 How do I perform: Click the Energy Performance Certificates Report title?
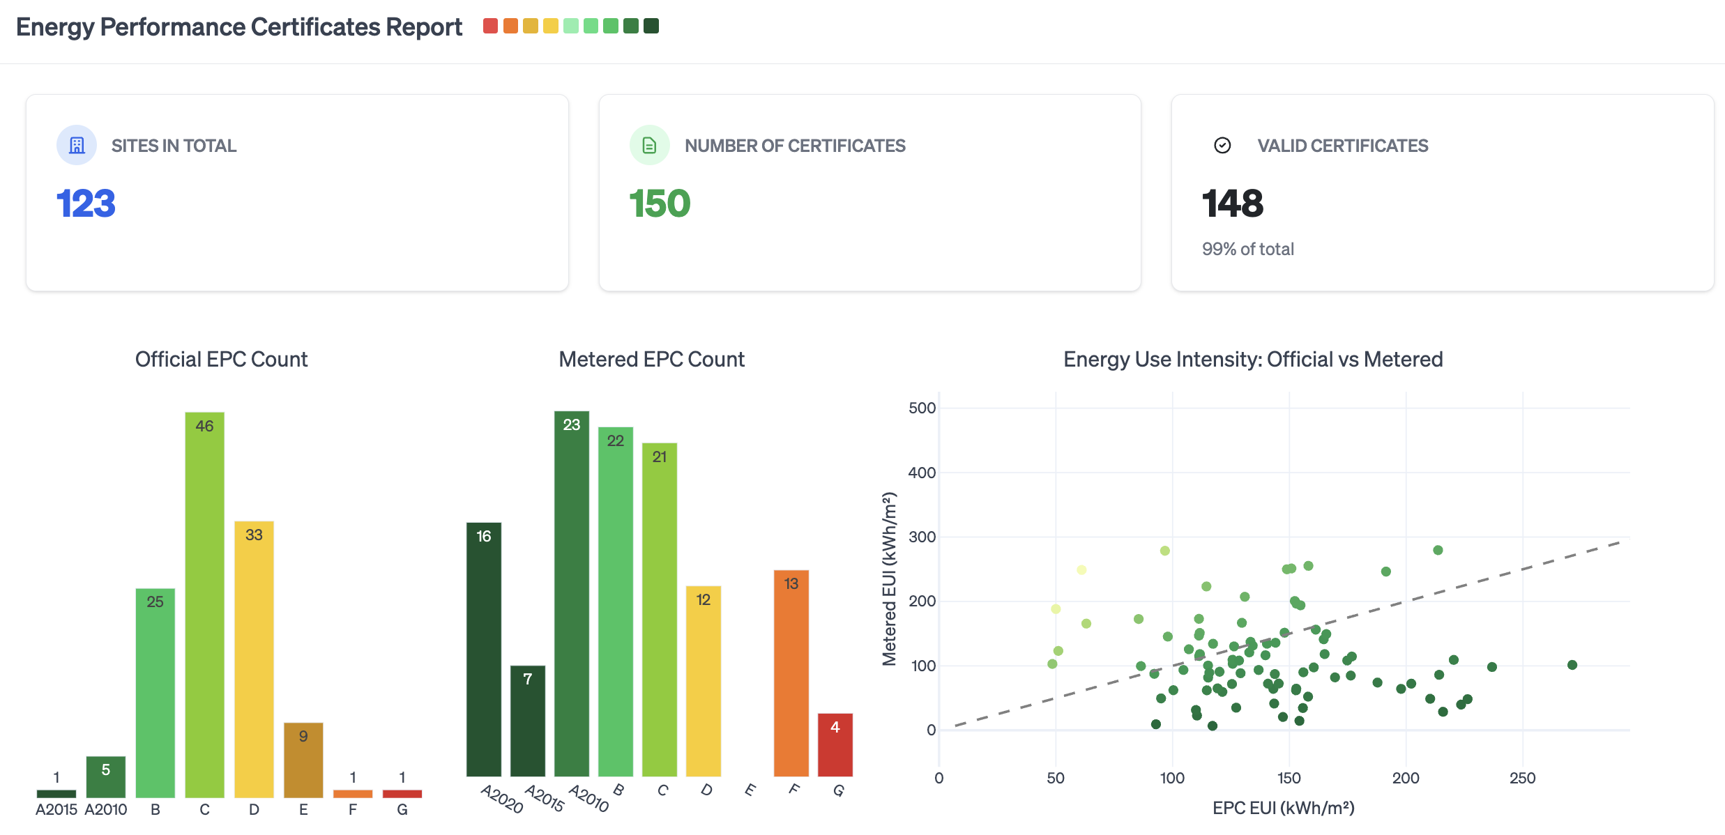click(x=238, y=27)
